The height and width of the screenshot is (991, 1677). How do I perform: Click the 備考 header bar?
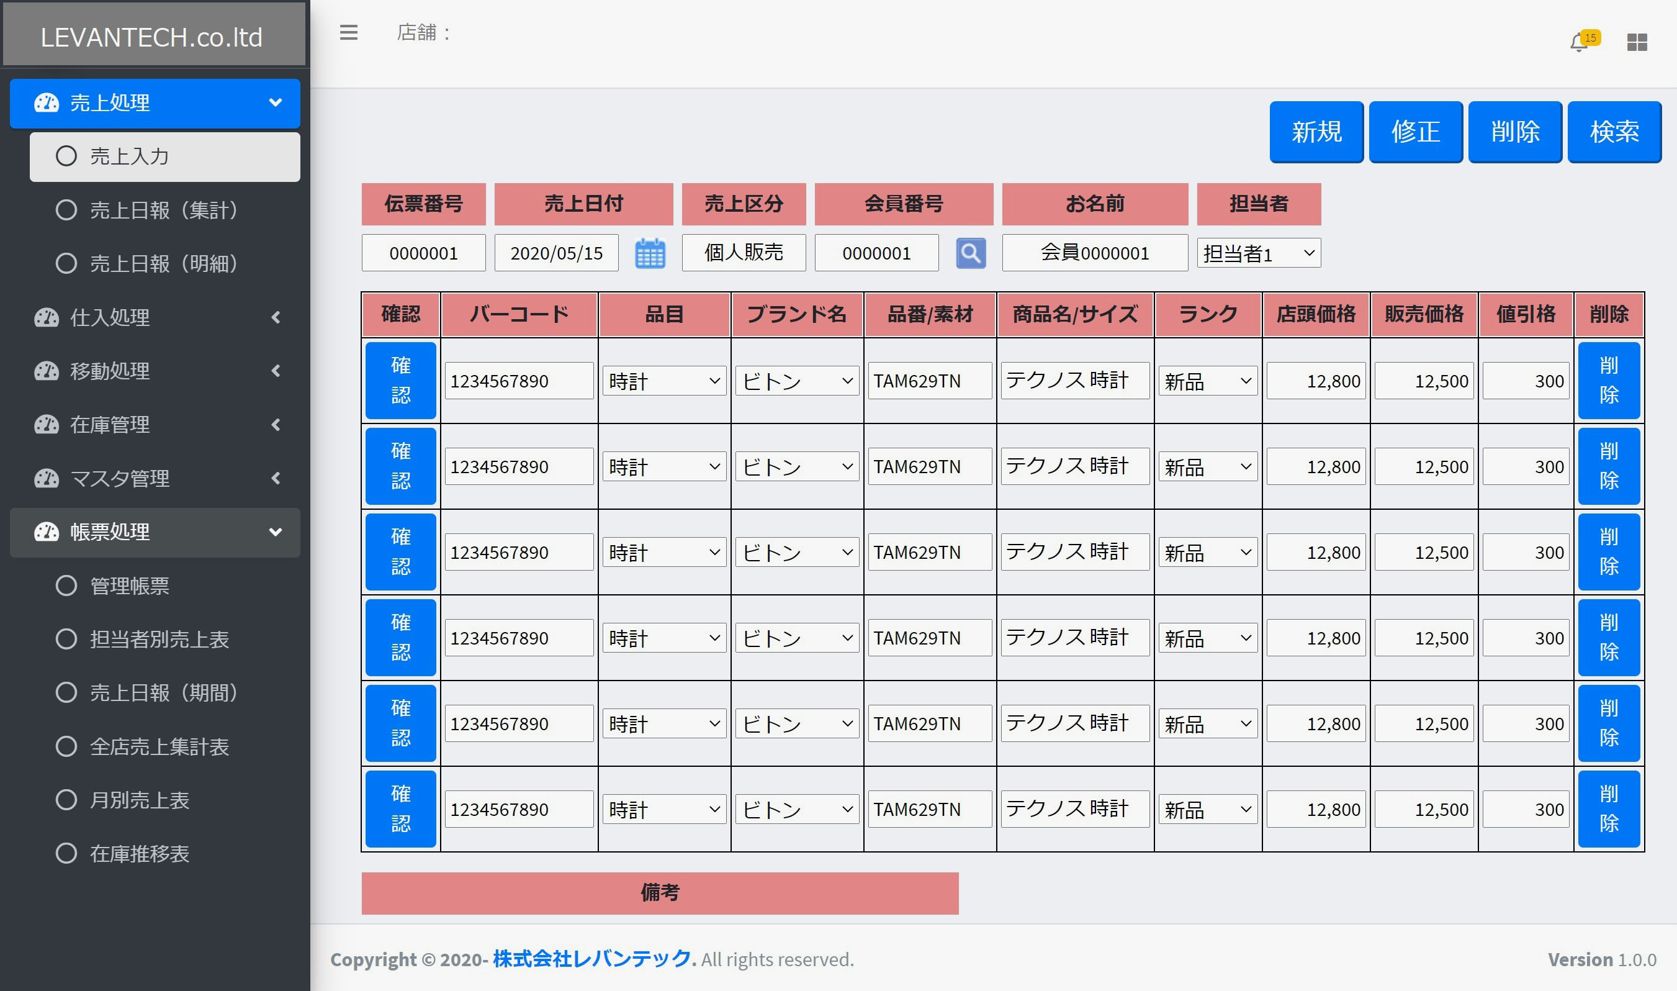point(660,893)
